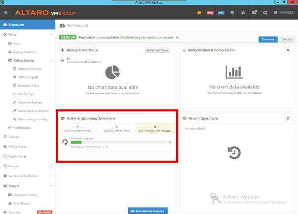Collapse the sidebar with the menu icon
The image size is (298, 214).
5,12
